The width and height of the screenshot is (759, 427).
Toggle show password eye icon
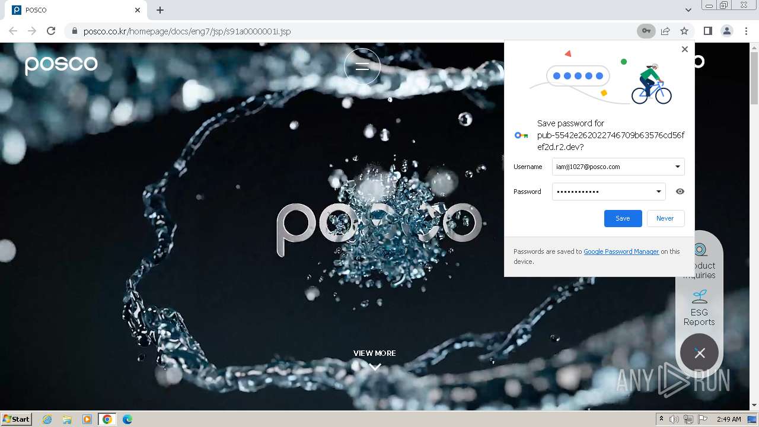pyautogui.click(x=680, y=192)
